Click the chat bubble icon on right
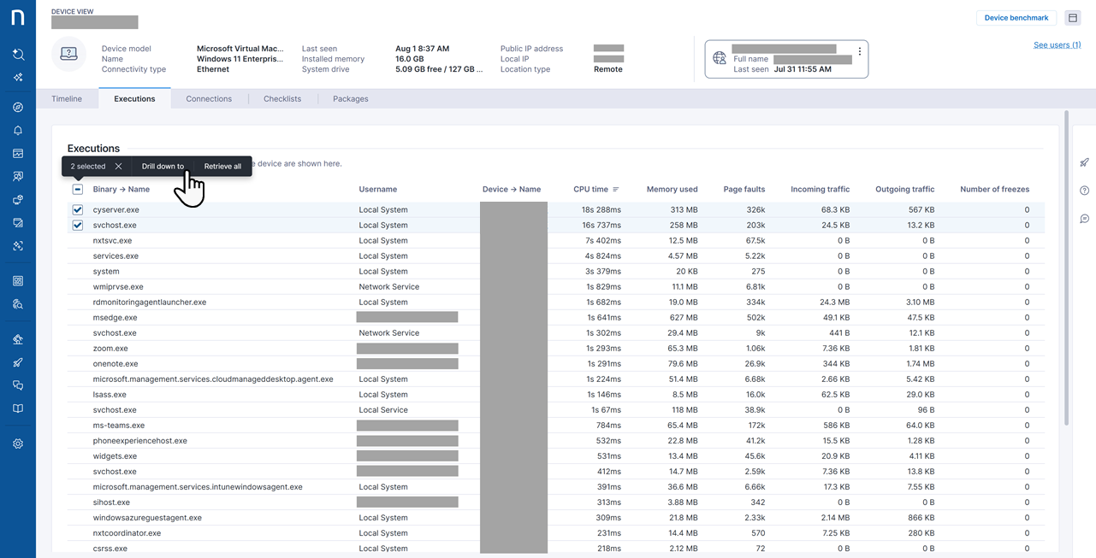Screen dimensions: 1096x558 (1084, 219)
